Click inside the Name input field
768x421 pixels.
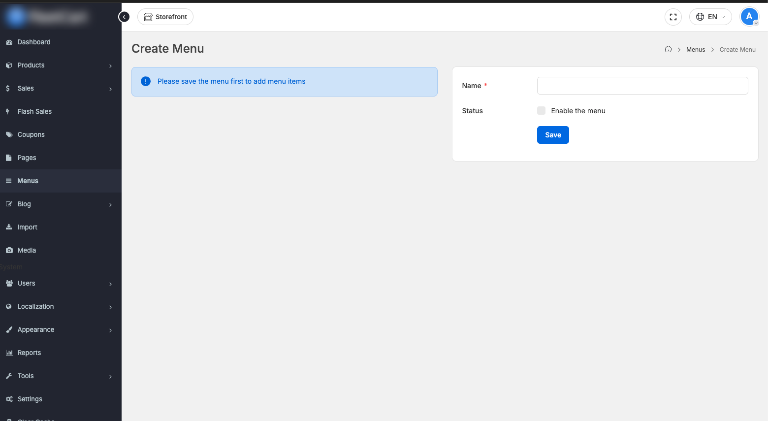(x=642, y=85)
